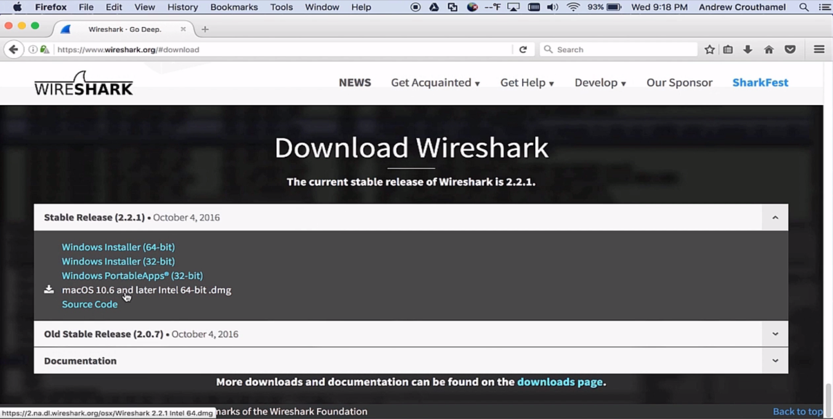Viewport: 833px width, 419px height.
Task: Expand the Documentation section
Action: (x=775, y=361)
